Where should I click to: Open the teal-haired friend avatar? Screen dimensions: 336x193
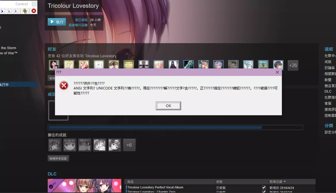(x=189, y=64)
